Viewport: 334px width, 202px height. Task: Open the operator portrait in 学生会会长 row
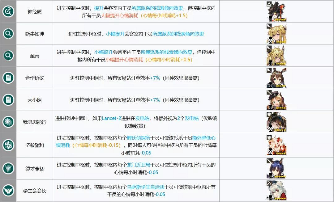tap(276, 191)
